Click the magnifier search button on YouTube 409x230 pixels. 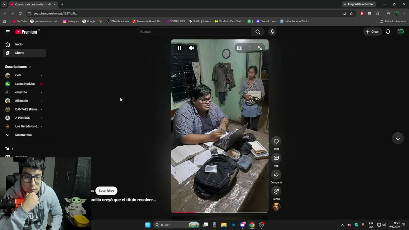[x=258, y=32]
